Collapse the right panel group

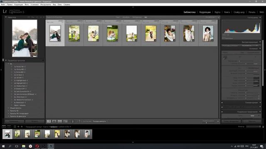(x=265, y=70)
